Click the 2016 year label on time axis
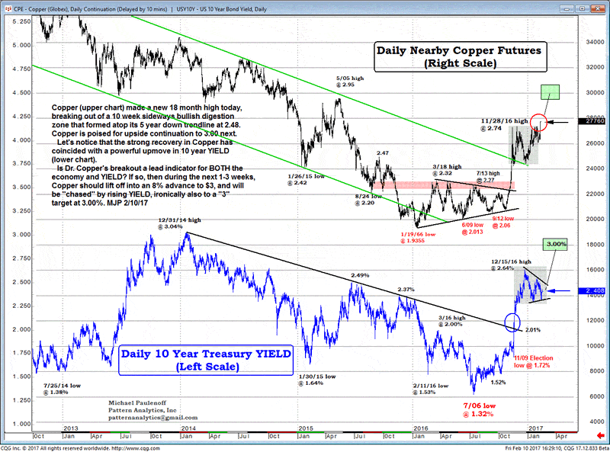The height and width of the screenshot is (452, 610). coord(421,428)
